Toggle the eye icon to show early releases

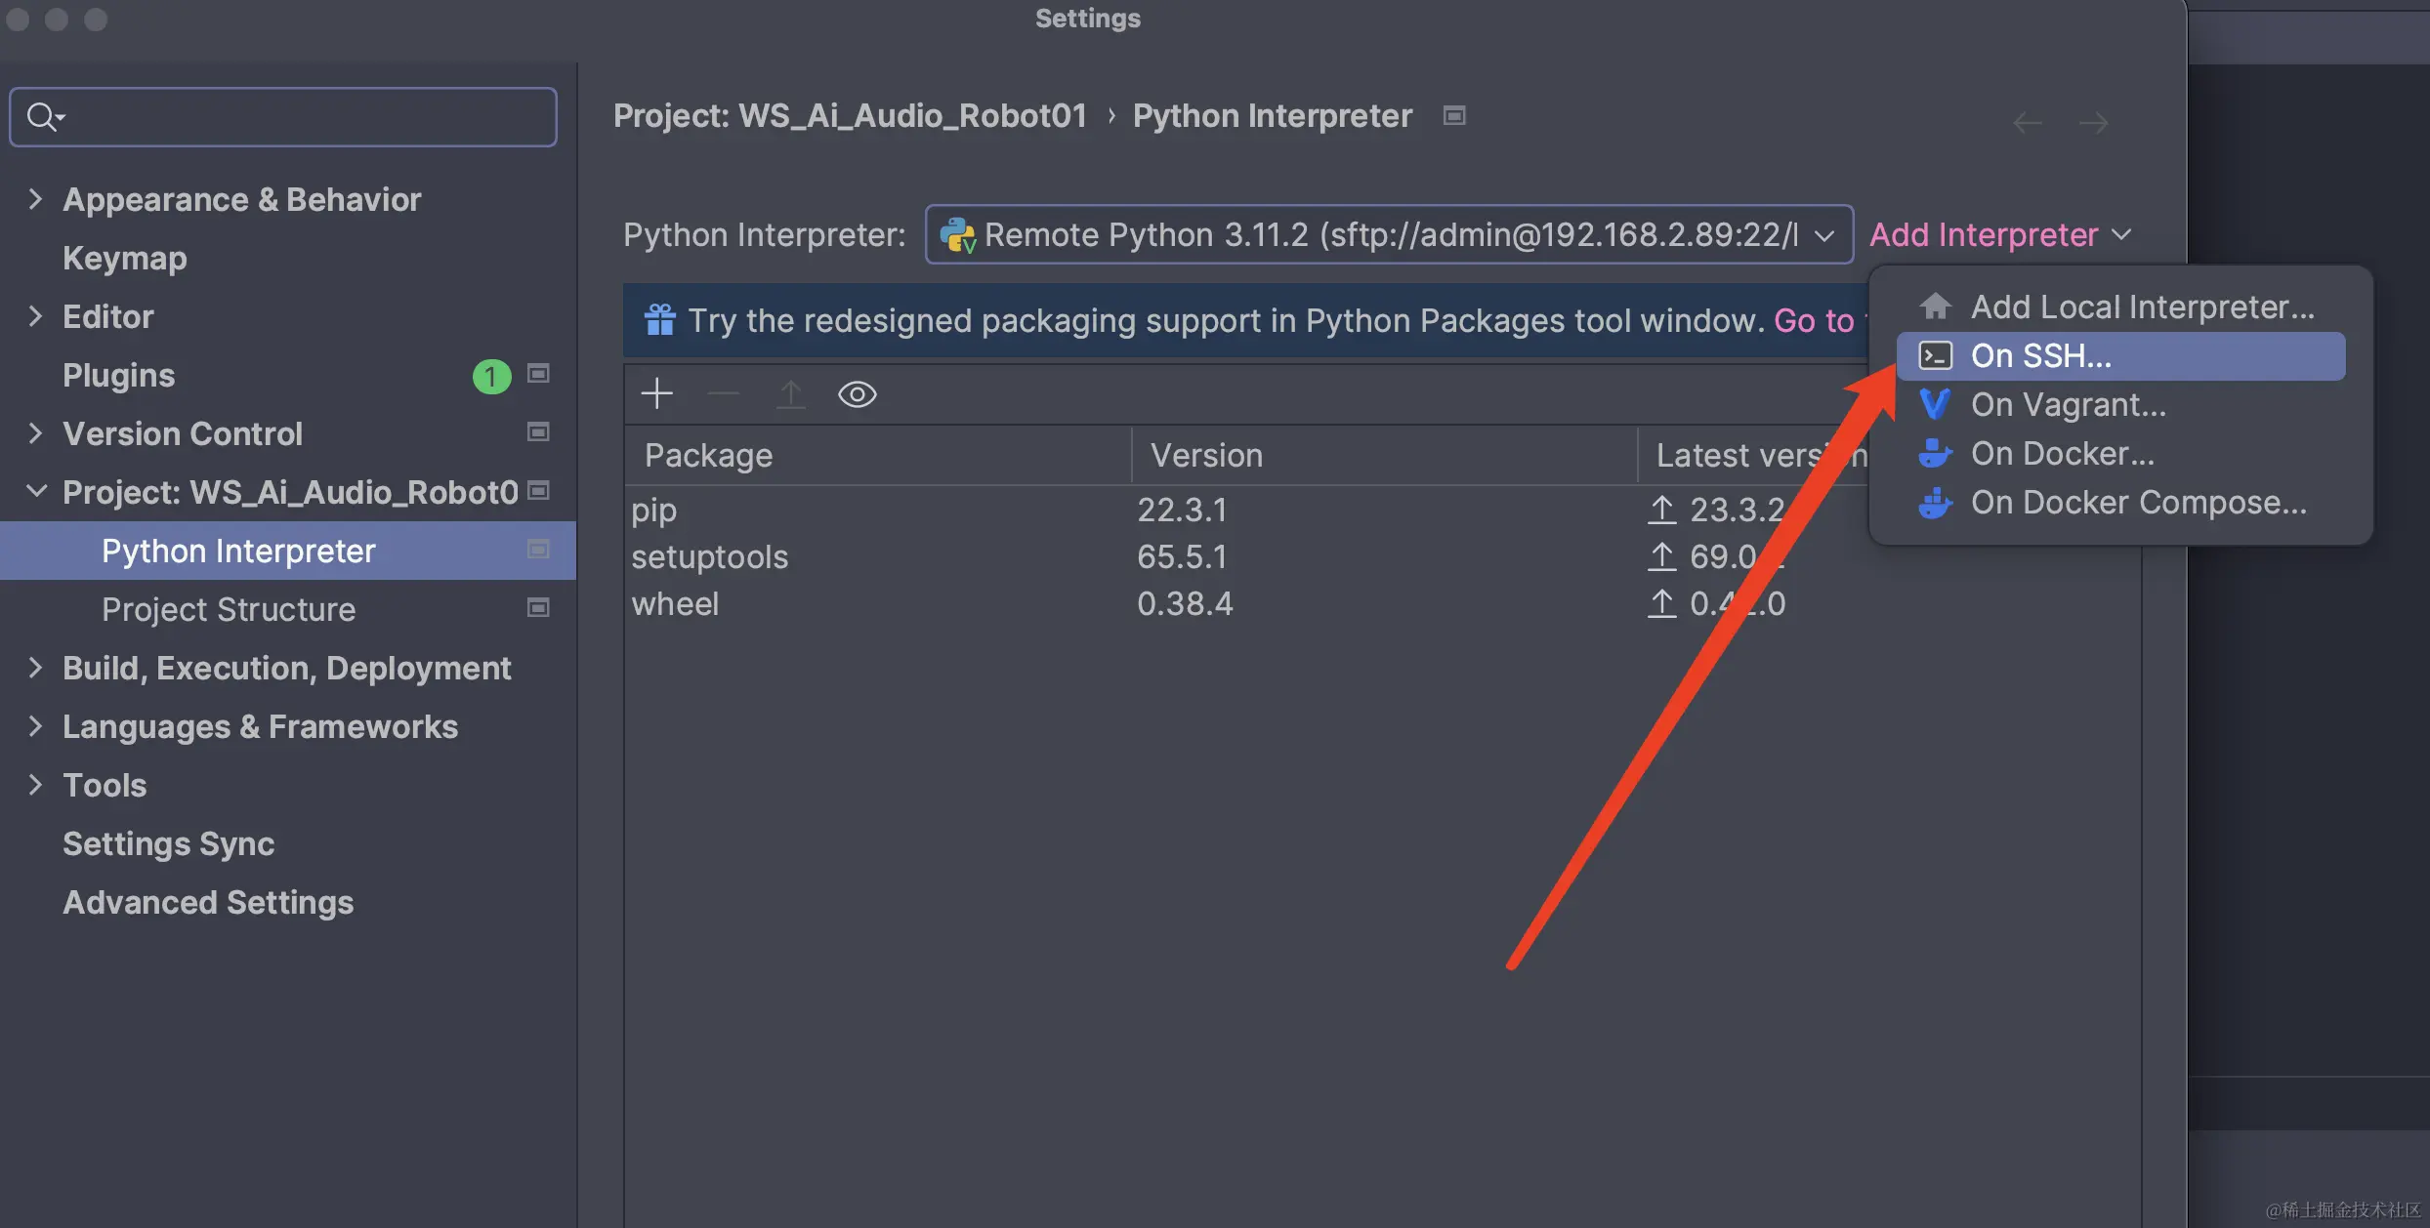(857, 393)
